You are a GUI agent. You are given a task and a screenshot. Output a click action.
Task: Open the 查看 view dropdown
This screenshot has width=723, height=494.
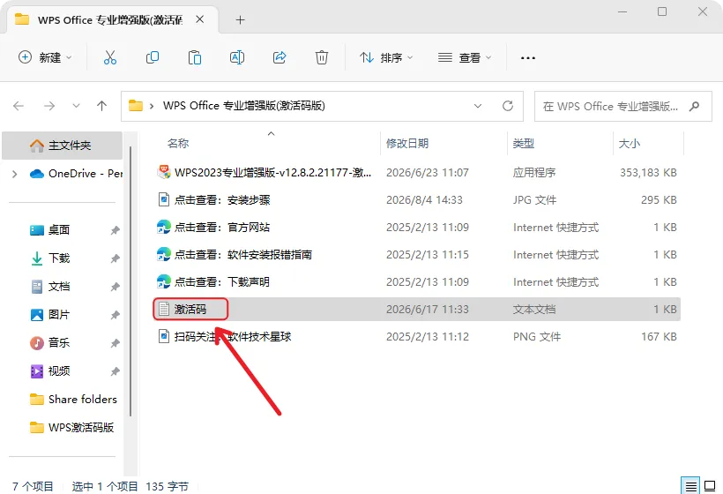465,57
